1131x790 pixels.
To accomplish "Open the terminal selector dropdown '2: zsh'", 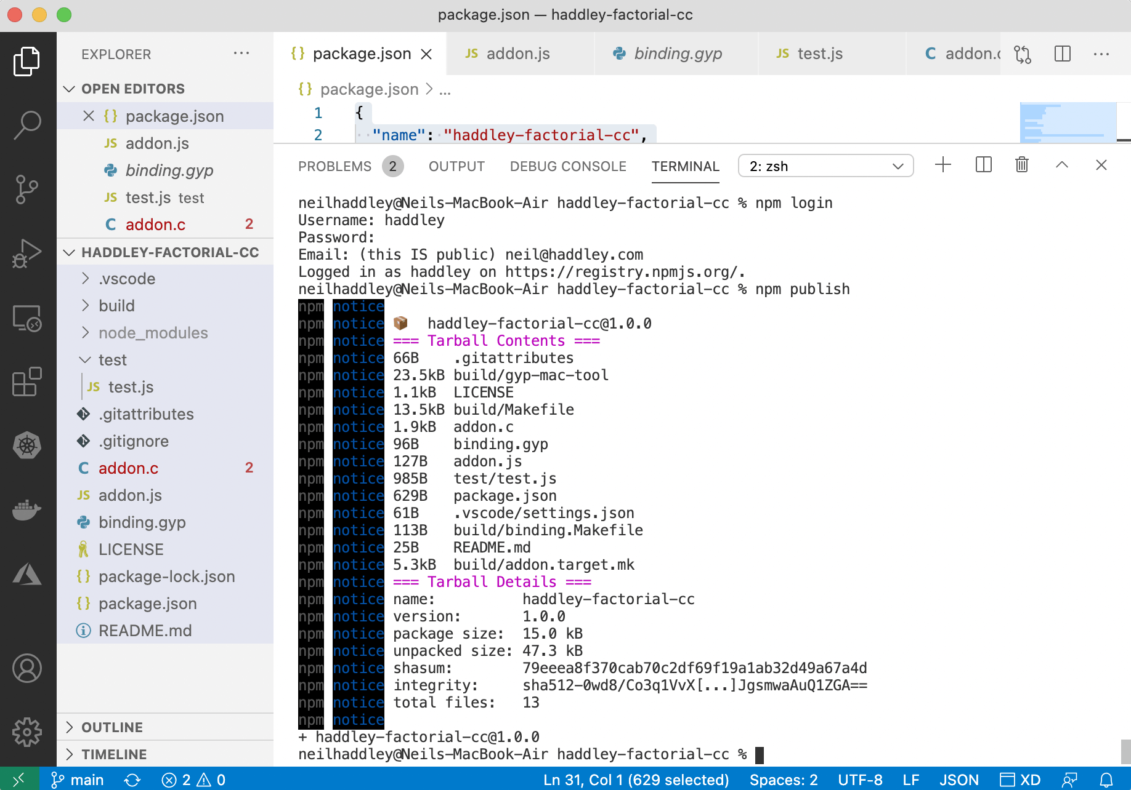I will tap(825, 166).
